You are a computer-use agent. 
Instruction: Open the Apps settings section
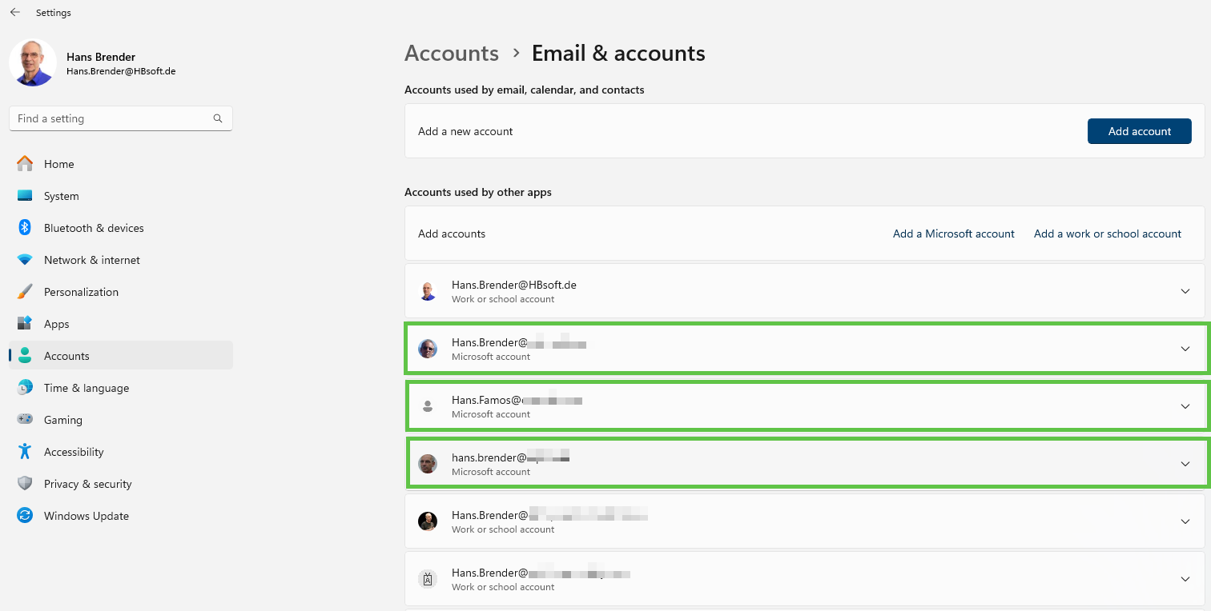56,324
